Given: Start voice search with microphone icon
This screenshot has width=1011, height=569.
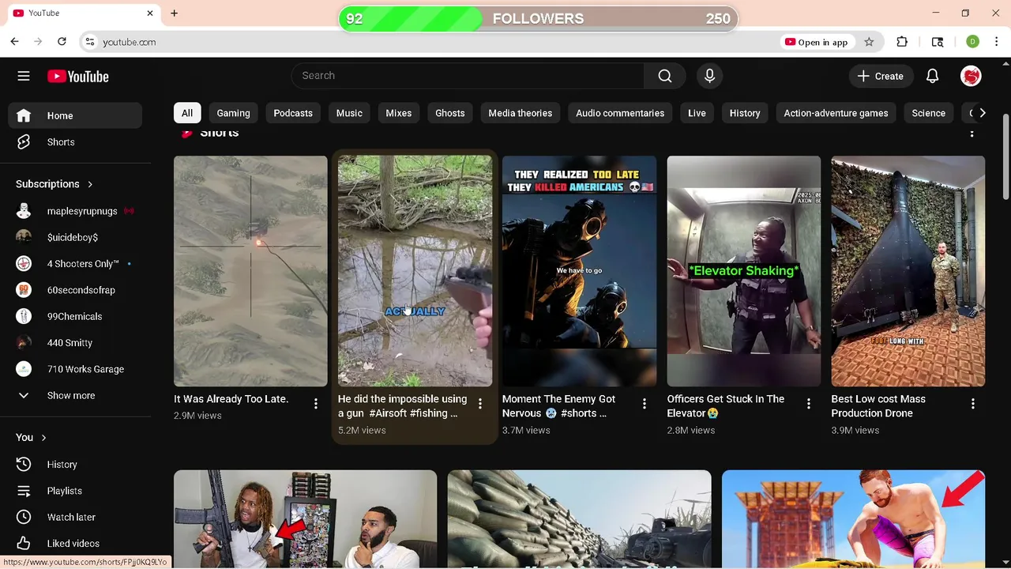Looking at the screenshot, I should pyautogui.click(x=709, y=76).
